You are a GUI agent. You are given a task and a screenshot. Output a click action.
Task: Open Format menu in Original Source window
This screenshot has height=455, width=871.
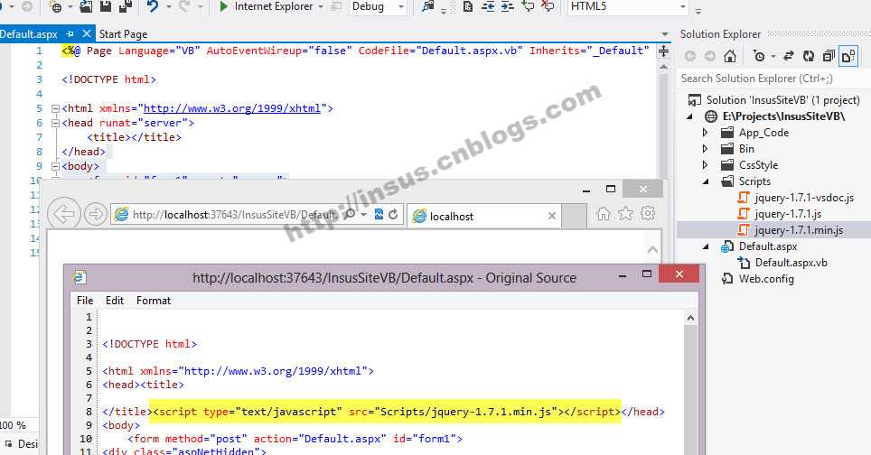coord(154,301)
